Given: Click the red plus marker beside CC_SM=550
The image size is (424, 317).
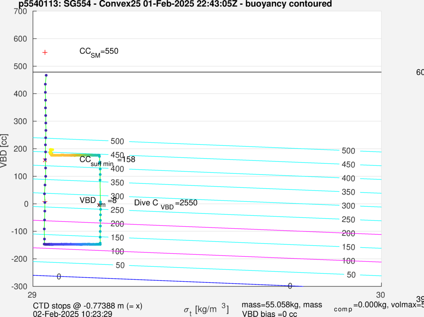Looking at the screenshot, I should click(45, 52).
